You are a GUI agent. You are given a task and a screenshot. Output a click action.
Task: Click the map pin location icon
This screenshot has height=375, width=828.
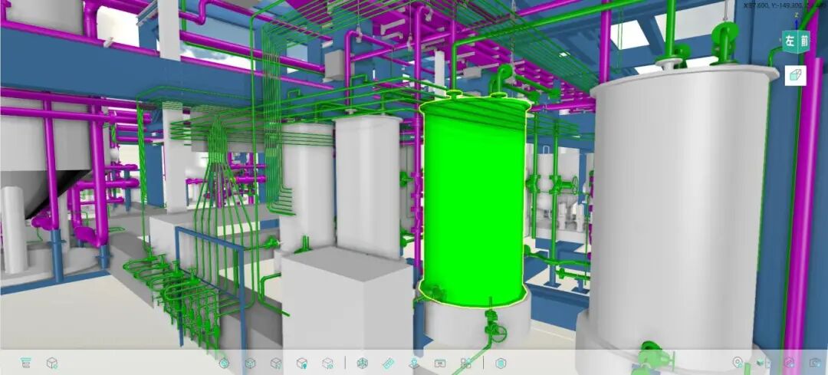click(738, 363)
